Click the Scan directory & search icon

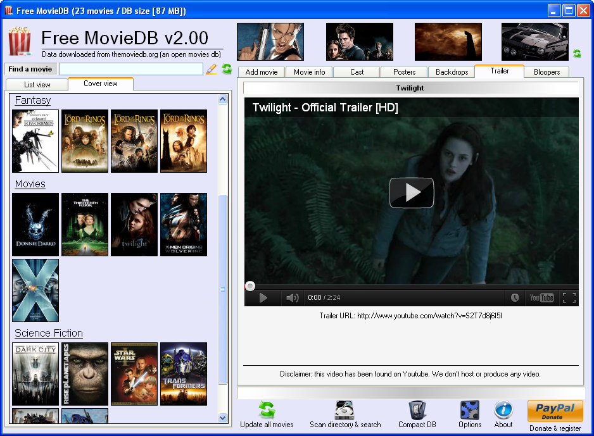pos(344,410)
